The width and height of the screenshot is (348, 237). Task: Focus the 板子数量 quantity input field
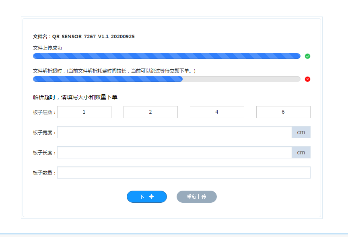click(184, 173)
